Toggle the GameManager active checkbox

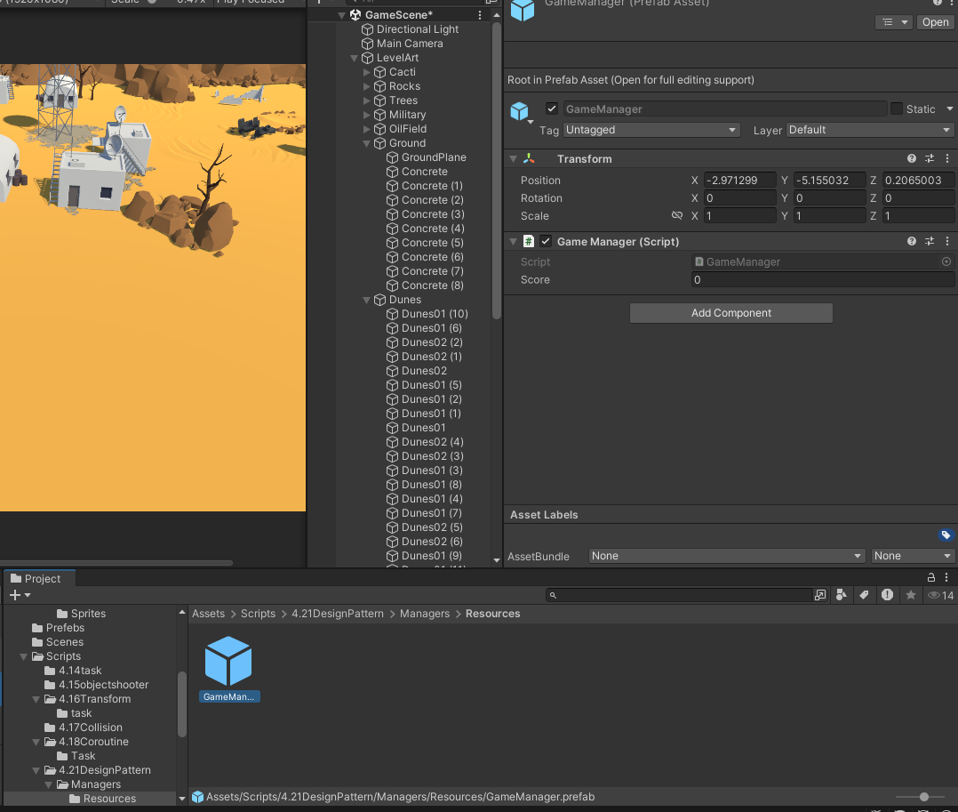tap(552, 109)
